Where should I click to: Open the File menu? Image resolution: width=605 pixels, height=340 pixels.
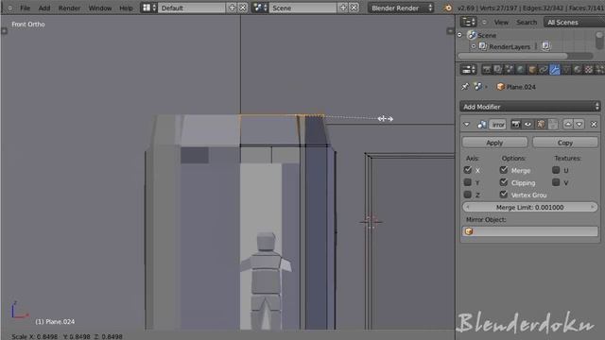(26, 8)
